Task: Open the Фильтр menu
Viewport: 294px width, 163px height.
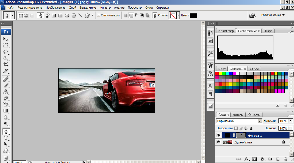Action: point(105,8)
